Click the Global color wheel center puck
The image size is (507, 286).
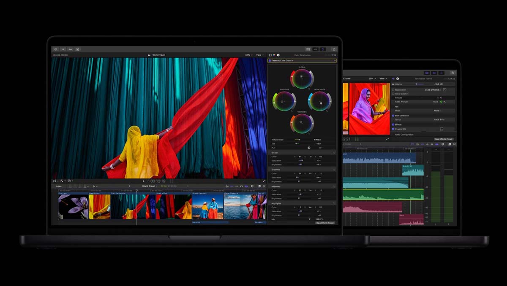click(x=301, y=77)
